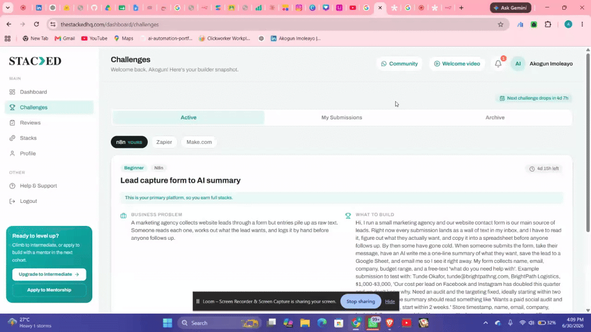
Task: Open Chrome three-dot menu
Action: [x=582, y=24]
